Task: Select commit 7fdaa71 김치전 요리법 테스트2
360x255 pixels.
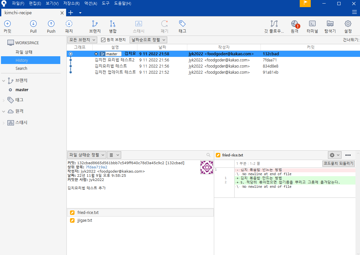Action: click(213, 60)
